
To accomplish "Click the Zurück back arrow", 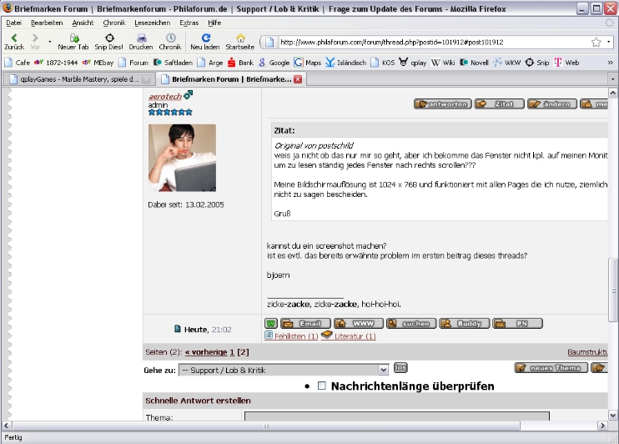I will pyautogui.click(x=13, y=38).
